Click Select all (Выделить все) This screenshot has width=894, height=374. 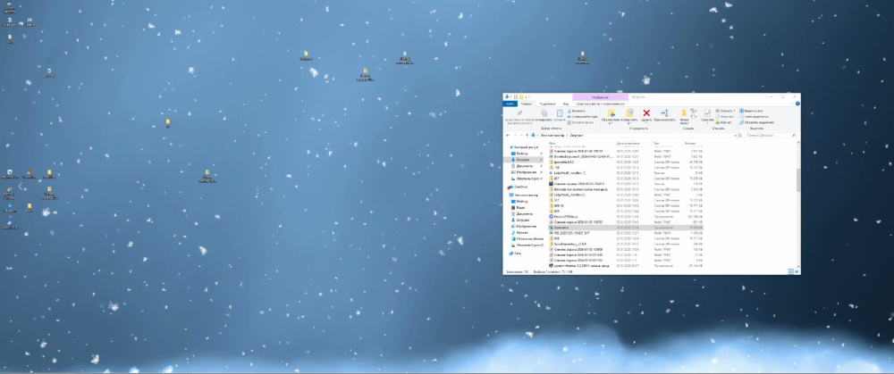coord(750,111)
